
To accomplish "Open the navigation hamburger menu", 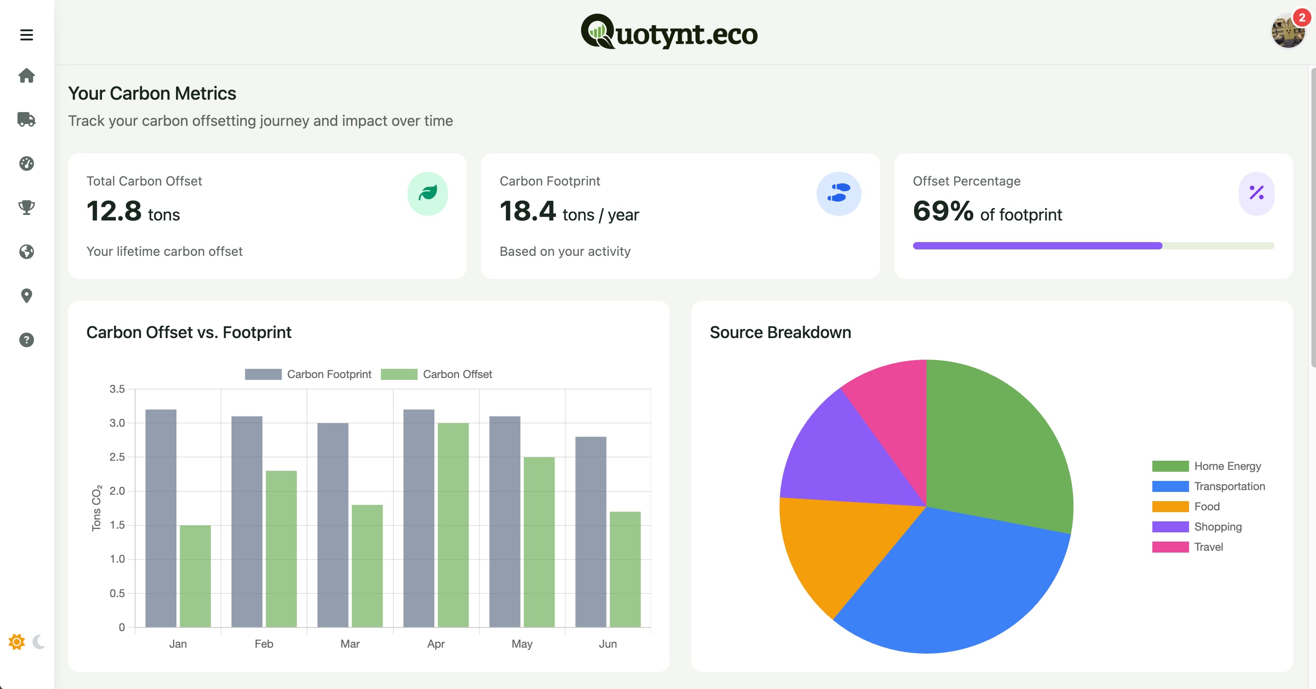I will (x=26, y=34).
